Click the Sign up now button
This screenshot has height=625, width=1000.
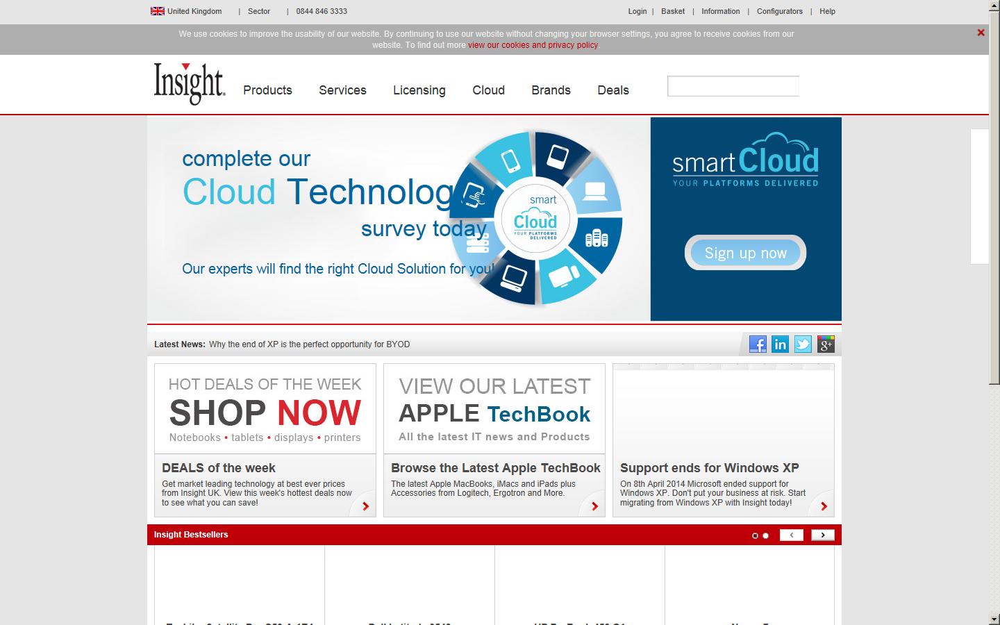coord(745,253)
